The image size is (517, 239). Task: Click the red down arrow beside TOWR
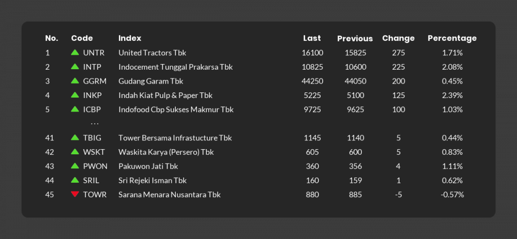75,194
